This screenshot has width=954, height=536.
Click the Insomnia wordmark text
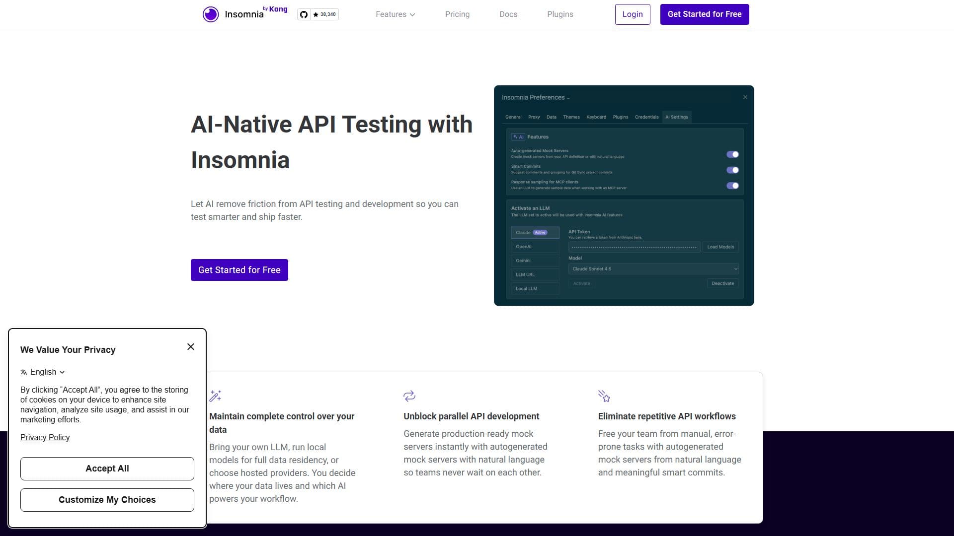point(244,14)
